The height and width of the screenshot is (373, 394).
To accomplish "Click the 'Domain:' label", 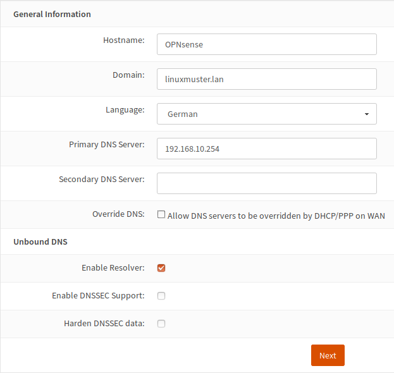I will 128,75.
